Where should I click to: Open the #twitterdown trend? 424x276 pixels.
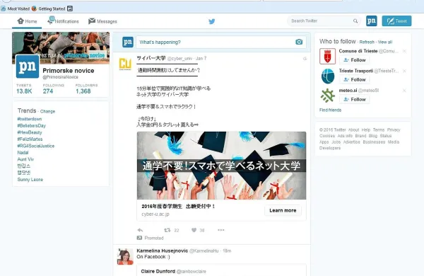30,119
